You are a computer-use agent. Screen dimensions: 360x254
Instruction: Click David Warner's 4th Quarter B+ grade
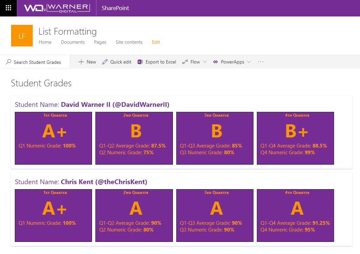click(297, 131)
